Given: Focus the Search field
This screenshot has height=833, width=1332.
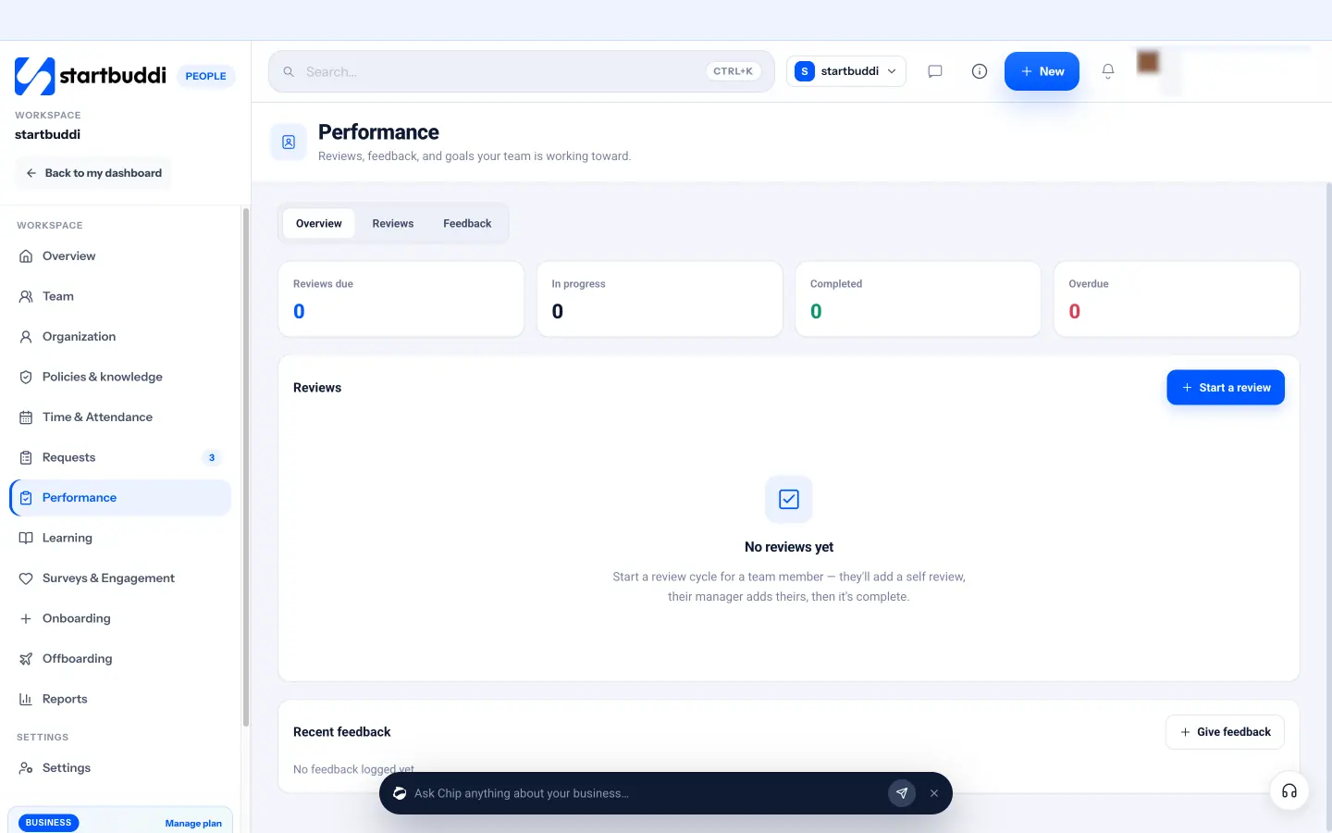Looking at the screenshot, I should click(522, 71).
